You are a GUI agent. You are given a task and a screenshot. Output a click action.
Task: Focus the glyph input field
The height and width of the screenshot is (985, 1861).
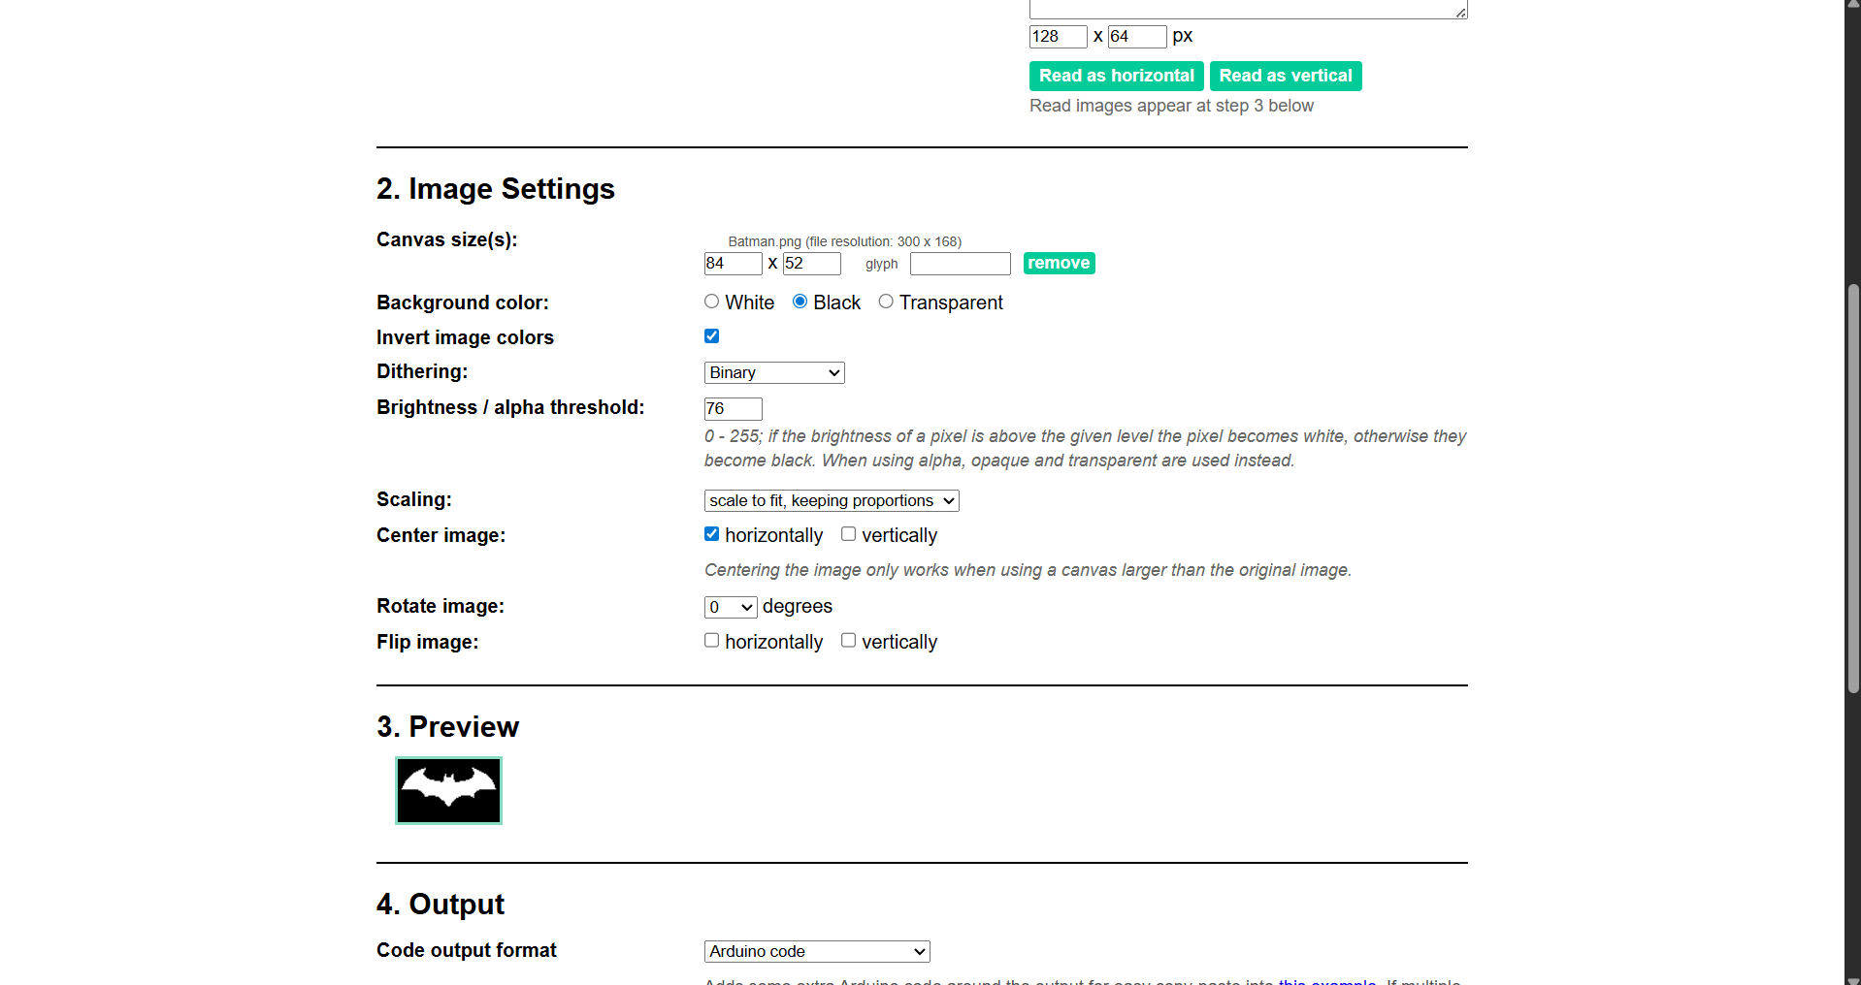pyautogui.click(x=961, y=264)
